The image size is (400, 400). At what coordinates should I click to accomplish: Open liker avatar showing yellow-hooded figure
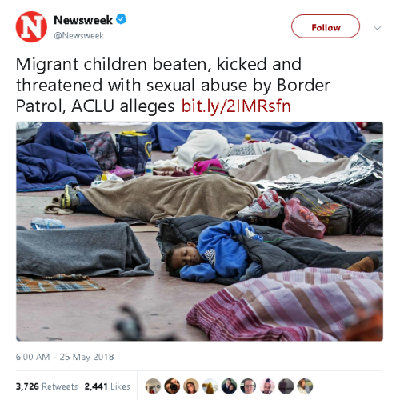[x=210, y=386]
